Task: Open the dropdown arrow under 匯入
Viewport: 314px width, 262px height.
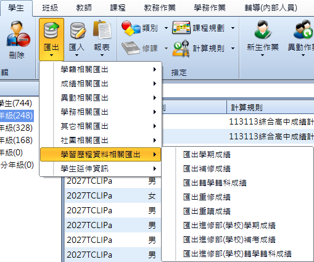Action: 76,55
